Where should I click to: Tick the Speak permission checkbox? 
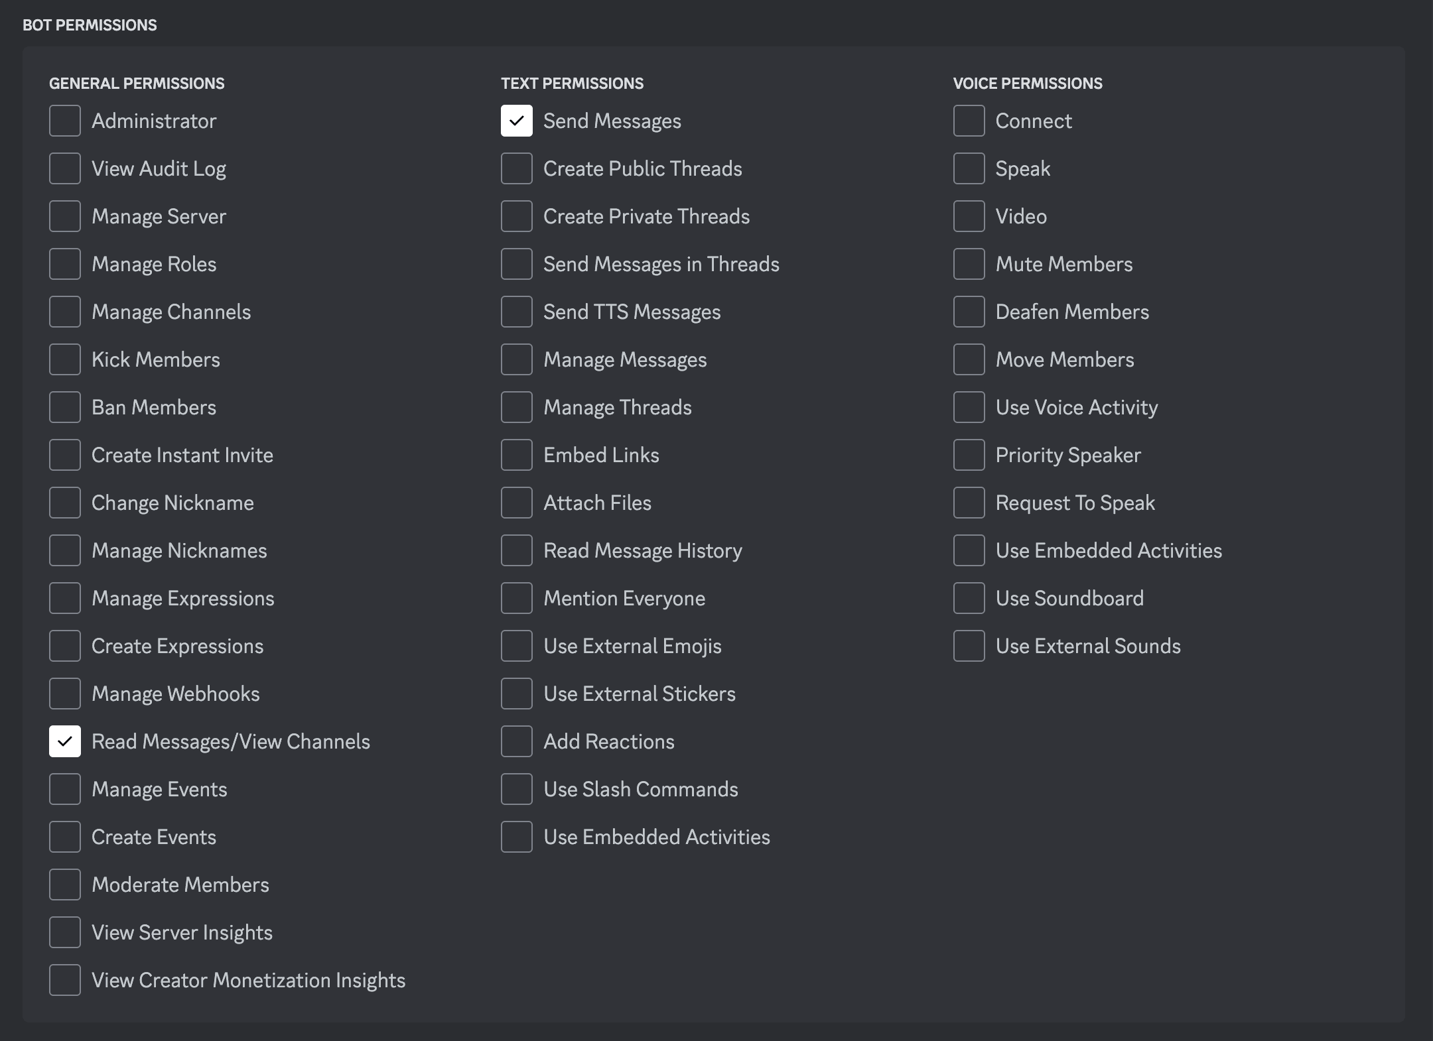pyautogui.click(x=969, y=168)
